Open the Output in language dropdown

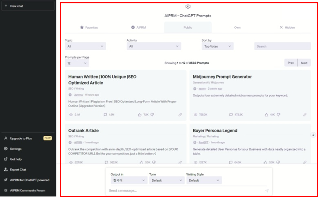(x=129, y=180)
